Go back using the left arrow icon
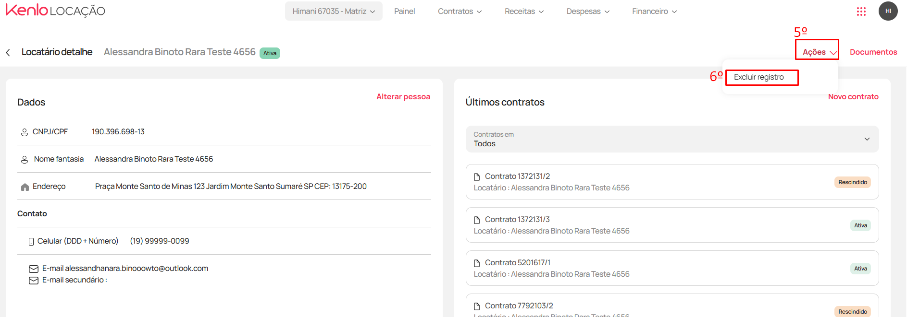This screenshot has width=907, height=317. [x=8, y=52]
